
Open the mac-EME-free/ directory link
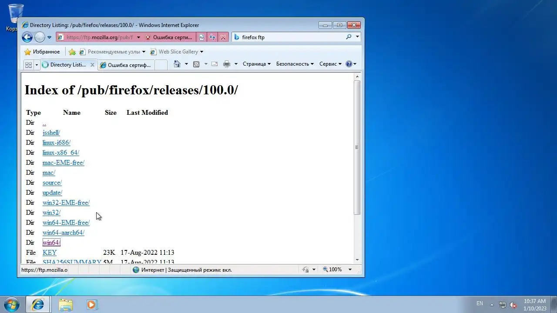click(x=64, y=163)
